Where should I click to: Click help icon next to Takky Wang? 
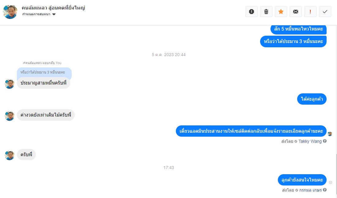(325, 141)
